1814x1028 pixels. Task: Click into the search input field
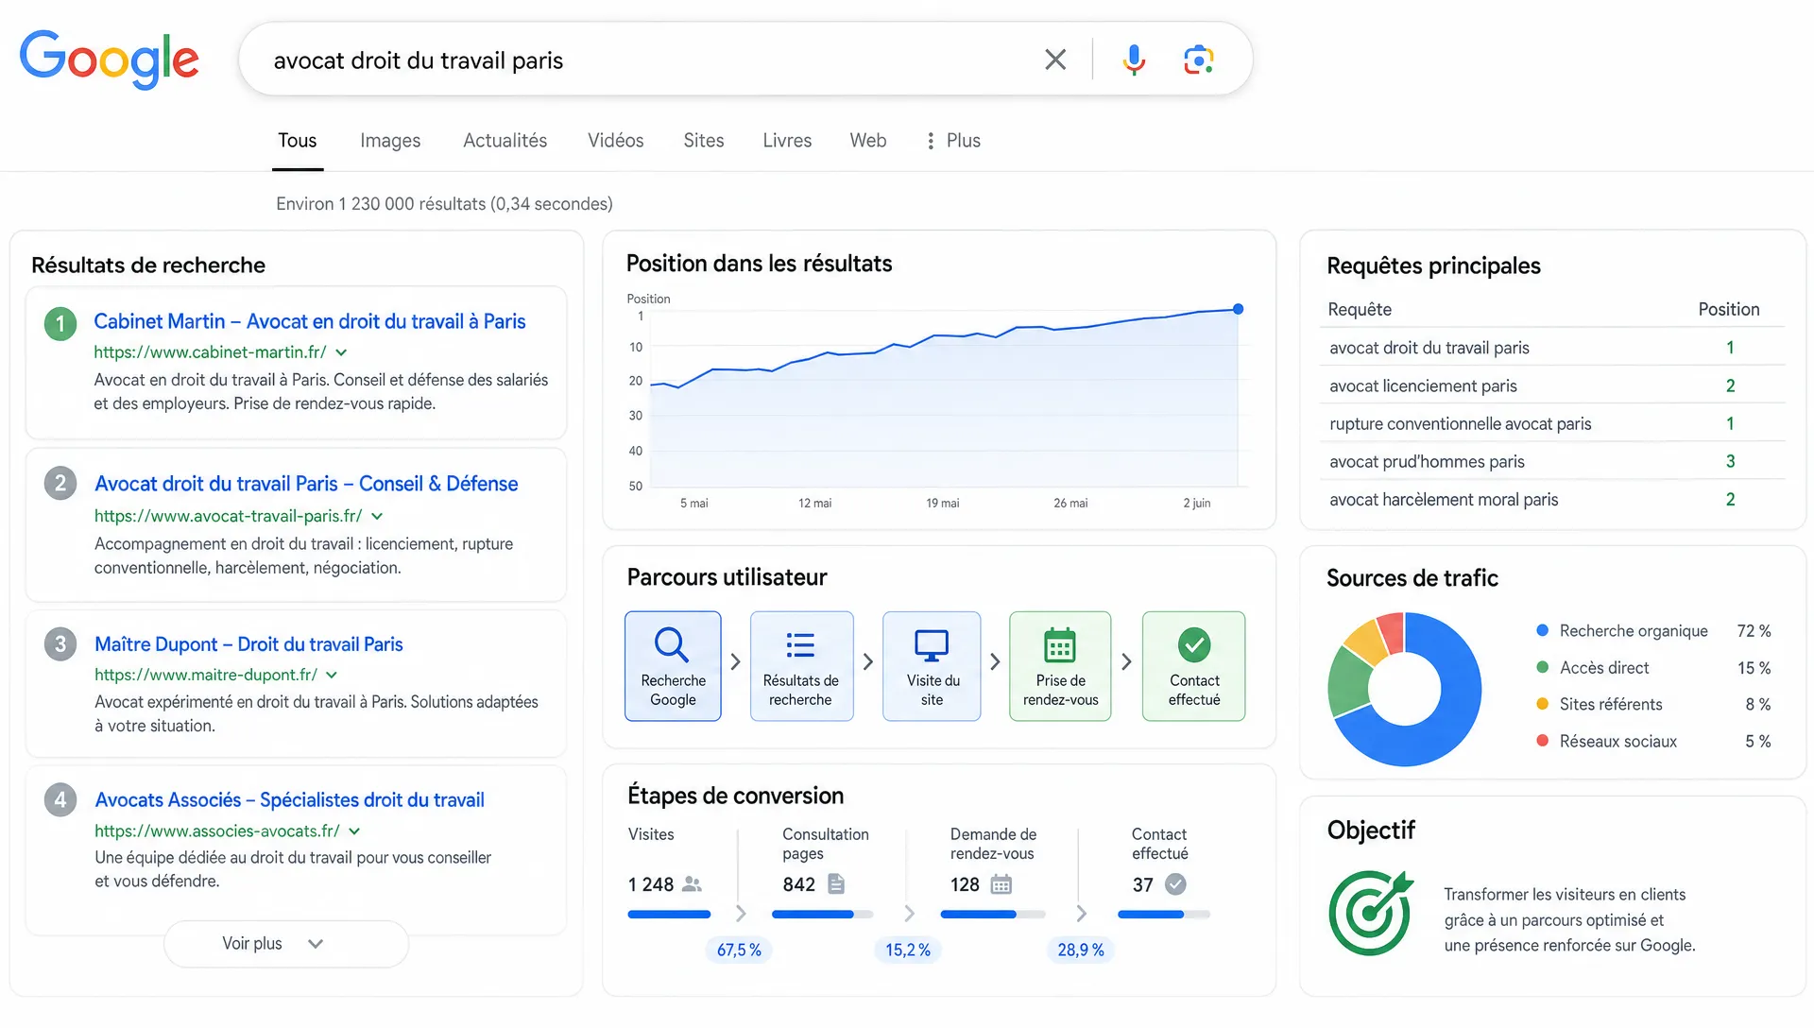642,60
